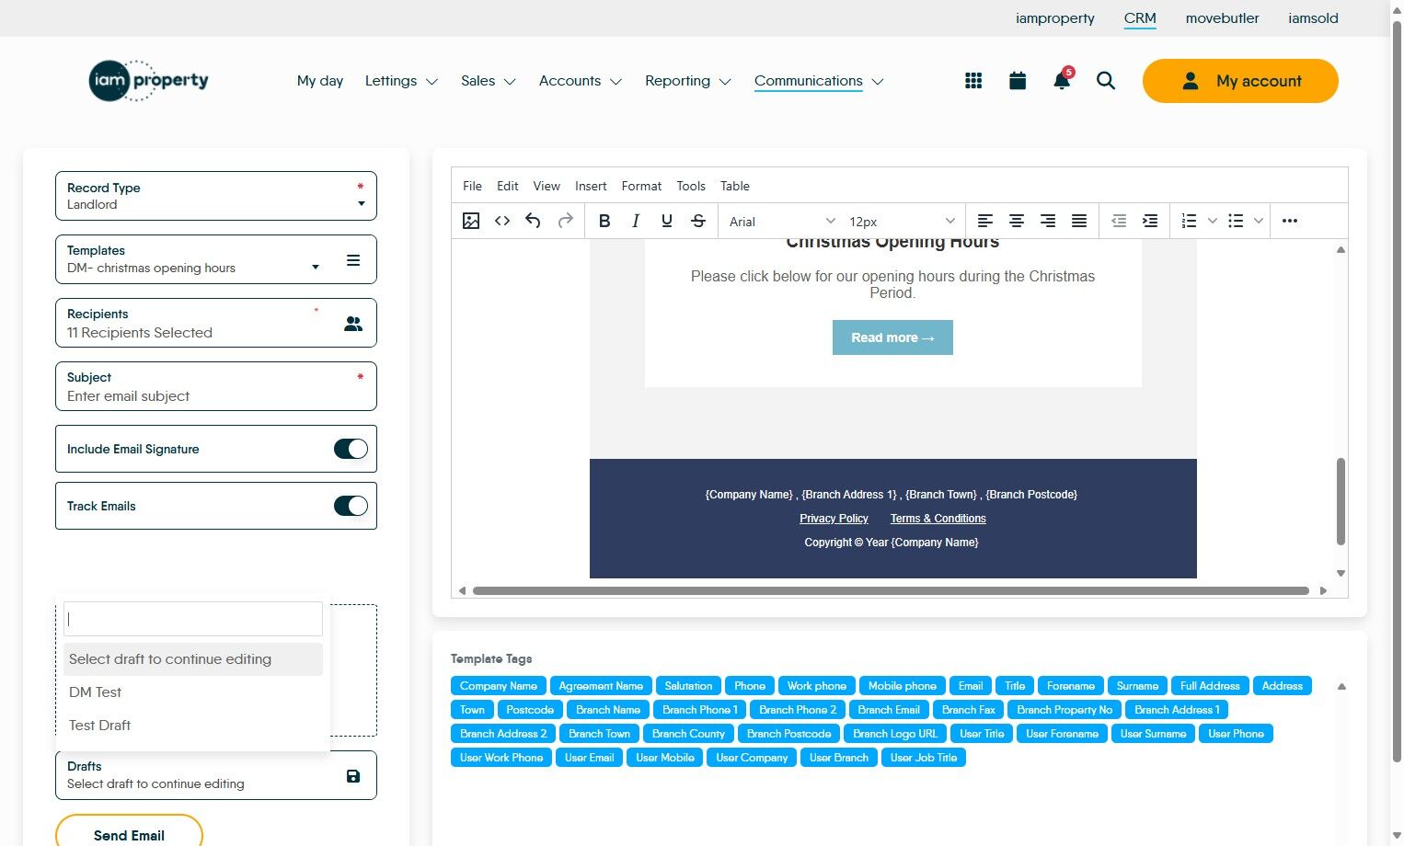Open the search magnifier

pos(1106,81)
